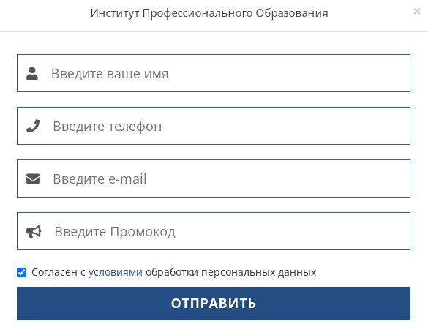This screenshot has width=428, height=327.
Task: Focus the 'Введите e-mail' input field
Action: 214,178
